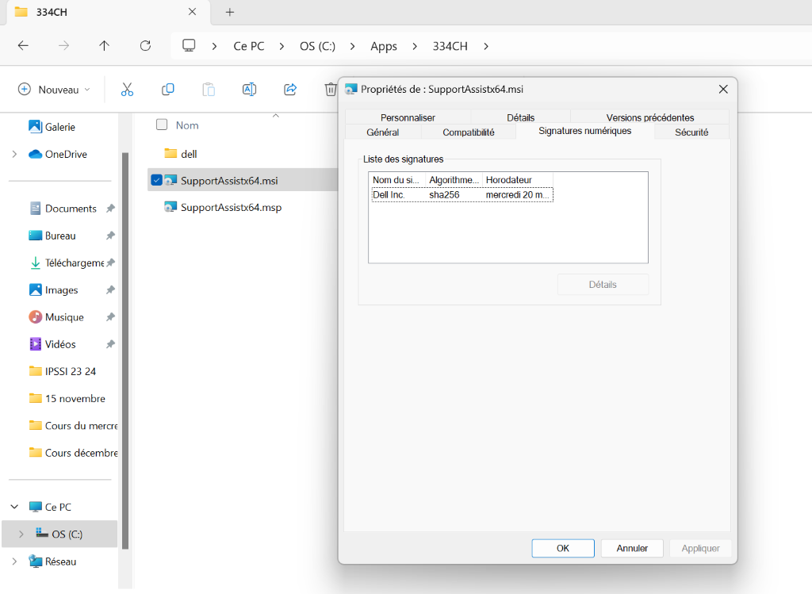Open the Cours du mercredi folder
The width and height of the screenshot is (812, 594).
point(73,426)
